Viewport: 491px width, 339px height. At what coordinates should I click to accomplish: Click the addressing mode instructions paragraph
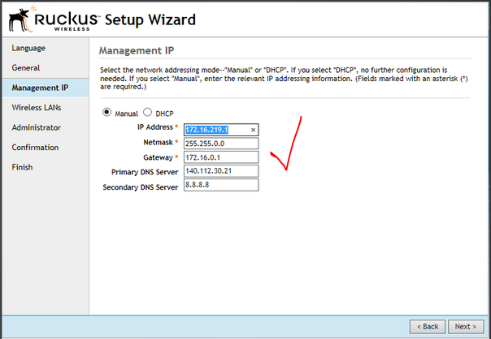tap(284, 78)
